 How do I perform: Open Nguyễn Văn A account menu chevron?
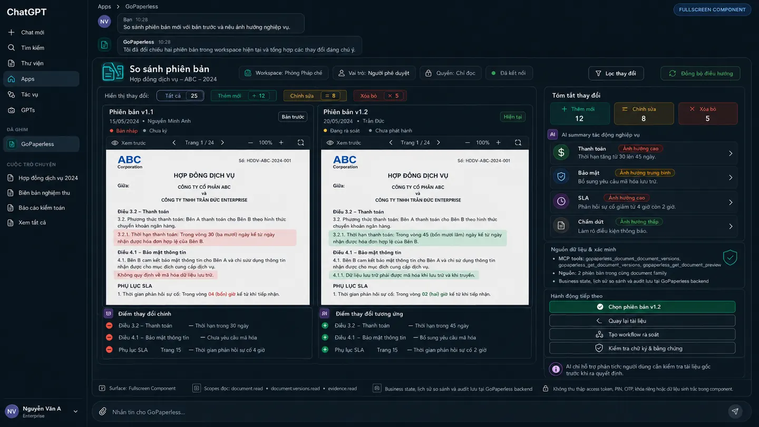(x=75, y=412)
